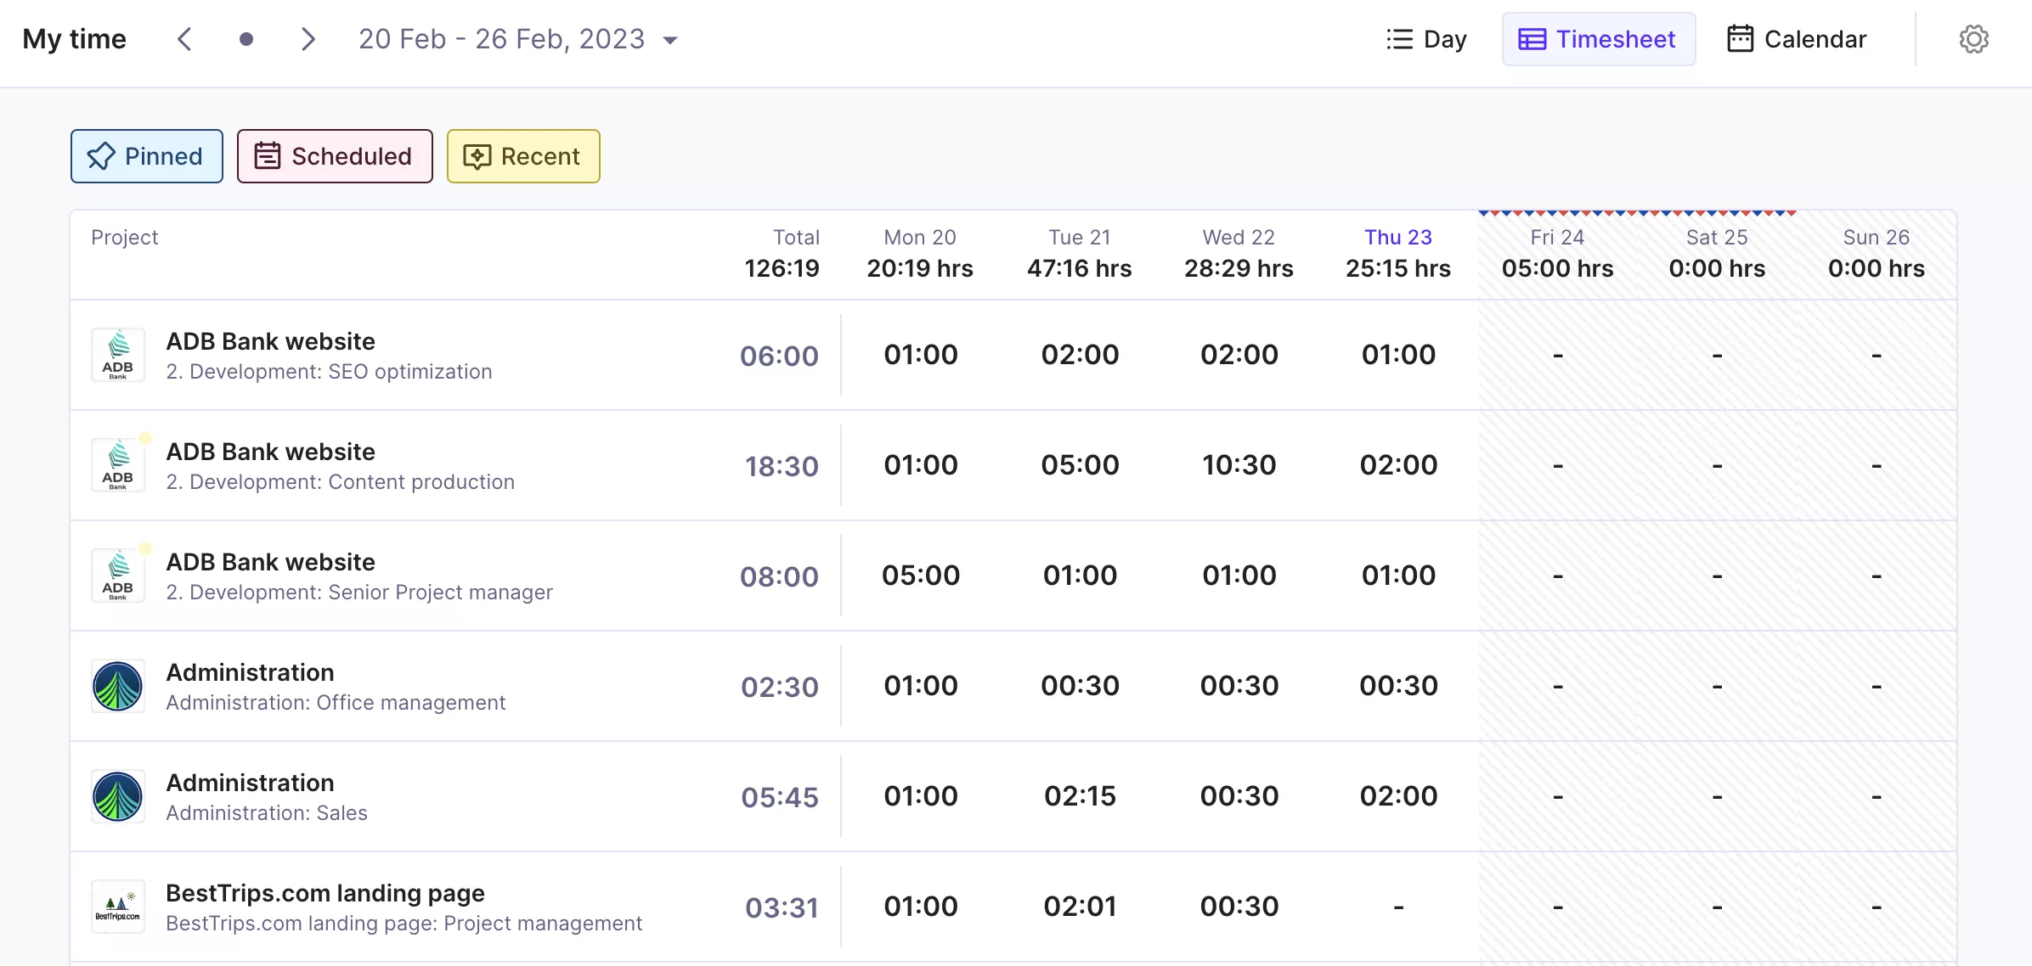Edit Content production Thursday 02:00 entry
2032x966 pixels.
coord(1398,465)
